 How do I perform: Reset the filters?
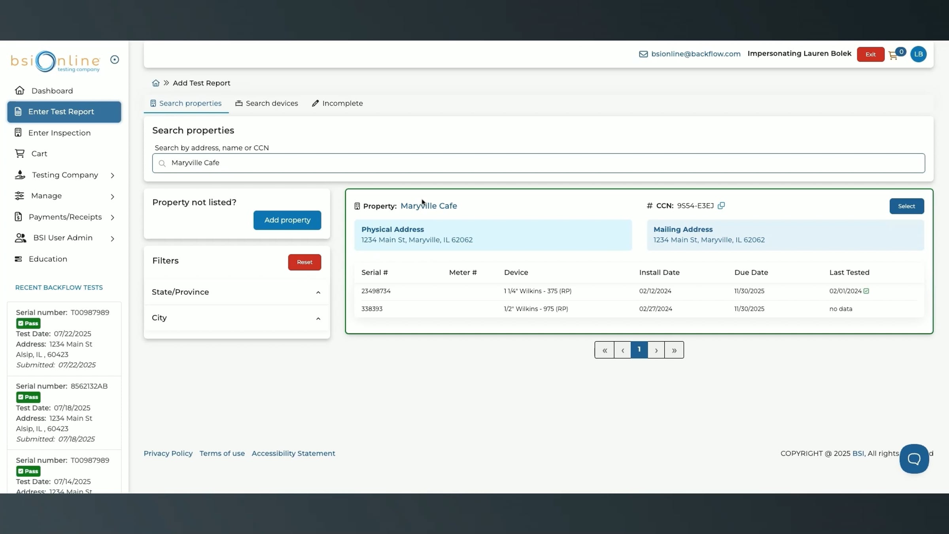pos(304,262)
